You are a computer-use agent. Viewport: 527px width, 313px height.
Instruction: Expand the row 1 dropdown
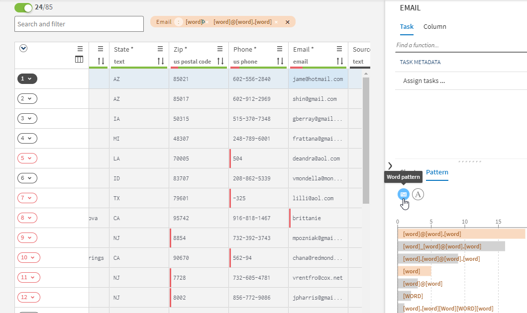tap(27, 78)
